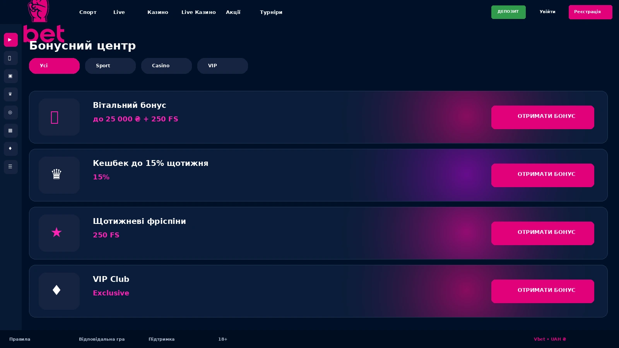Open the diamond icon in left sidebar
This screenshot has width=619, height=348.
point(11,149)
